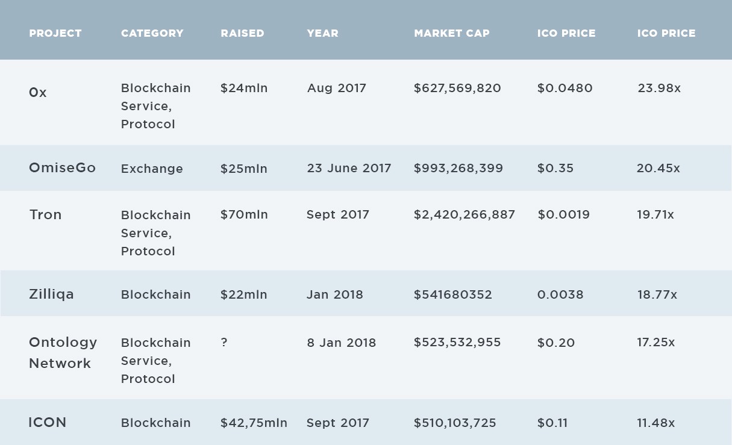Click Tron's $70mln raised amount
This screenshot has height=445, width=732.
click(x=244, y=215)
